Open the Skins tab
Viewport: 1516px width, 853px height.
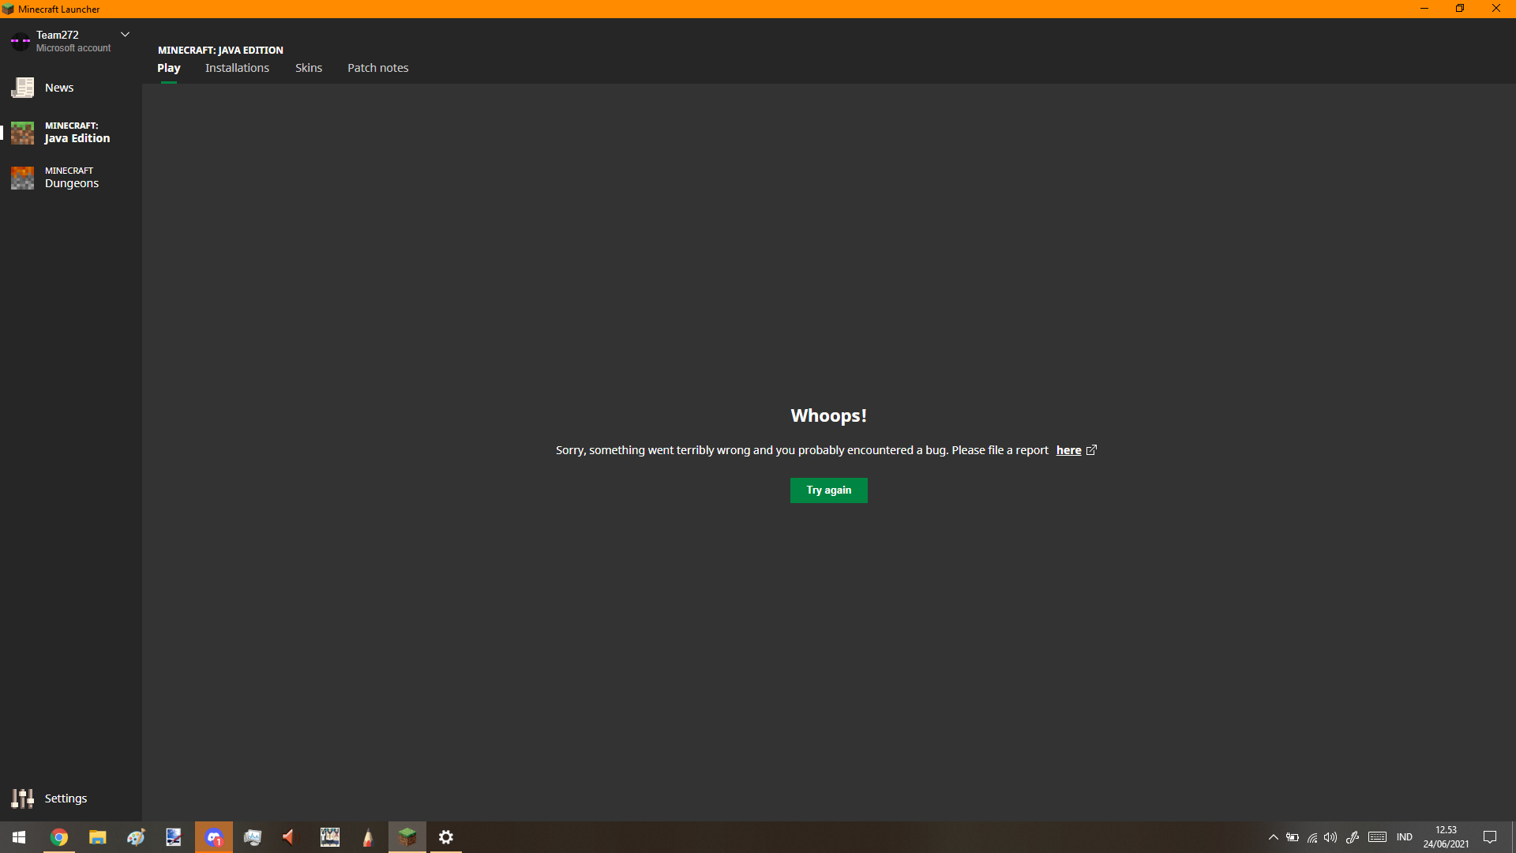point(309,68)
